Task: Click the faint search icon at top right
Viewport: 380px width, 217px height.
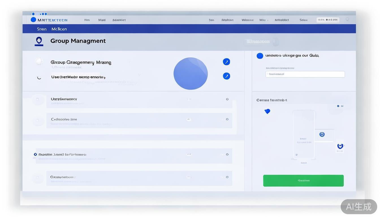Action: [x=347, y=19]
